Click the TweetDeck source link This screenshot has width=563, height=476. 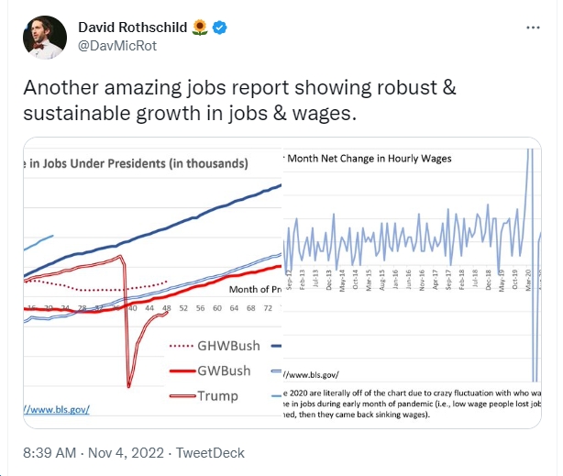210,453
